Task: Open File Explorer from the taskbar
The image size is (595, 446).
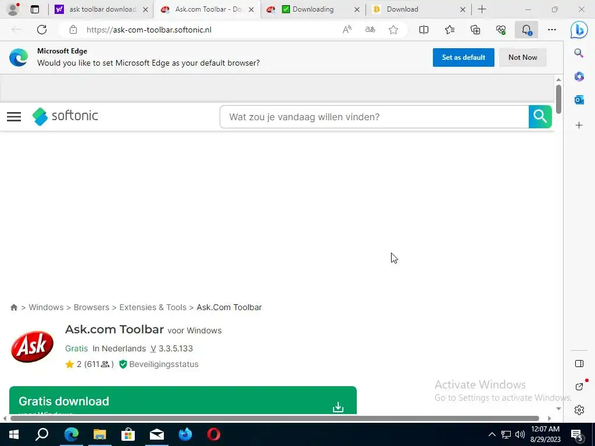Action: coord(100,434)
